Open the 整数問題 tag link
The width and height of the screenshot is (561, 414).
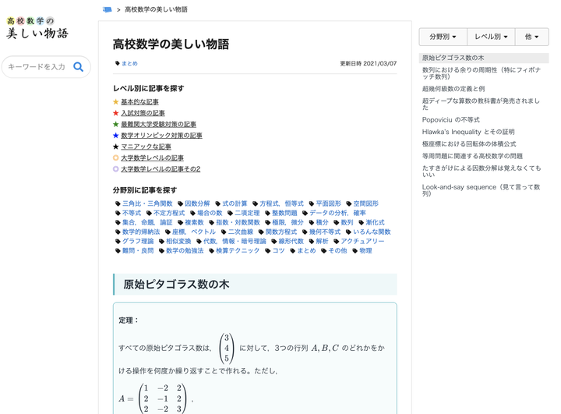pyautogui.click(x=284, y=213)
